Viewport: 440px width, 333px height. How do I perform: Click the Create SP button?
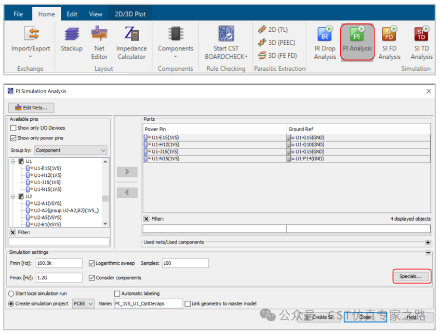(319, 317)
